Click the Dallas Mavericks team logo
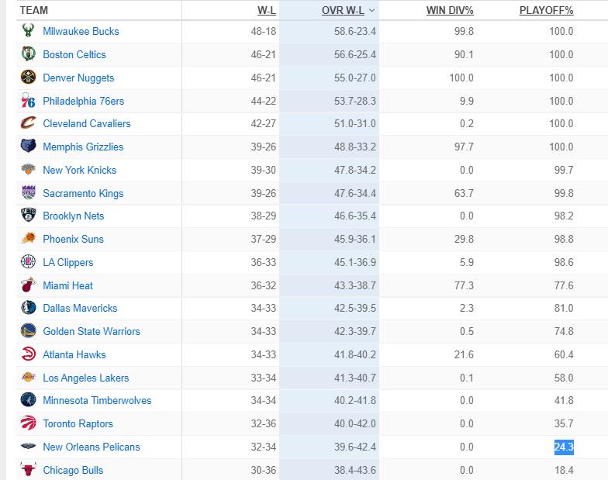 [x=28, y=307]
